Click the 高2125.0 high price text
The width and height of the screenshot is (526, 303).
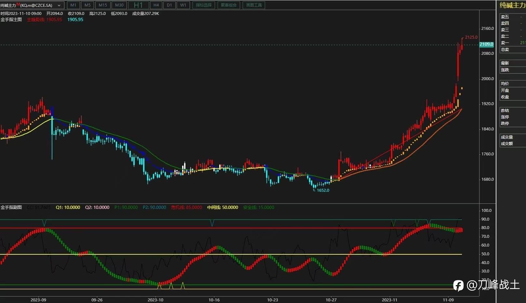(x=98, y=14)
